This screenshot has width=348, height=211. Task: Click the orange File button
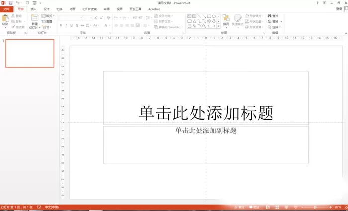click(x=6, y=9)
